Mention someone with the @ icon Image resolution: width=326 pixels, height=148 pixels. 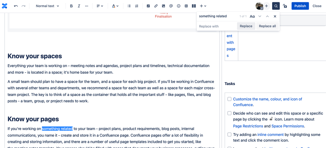(x=171, y=6)
